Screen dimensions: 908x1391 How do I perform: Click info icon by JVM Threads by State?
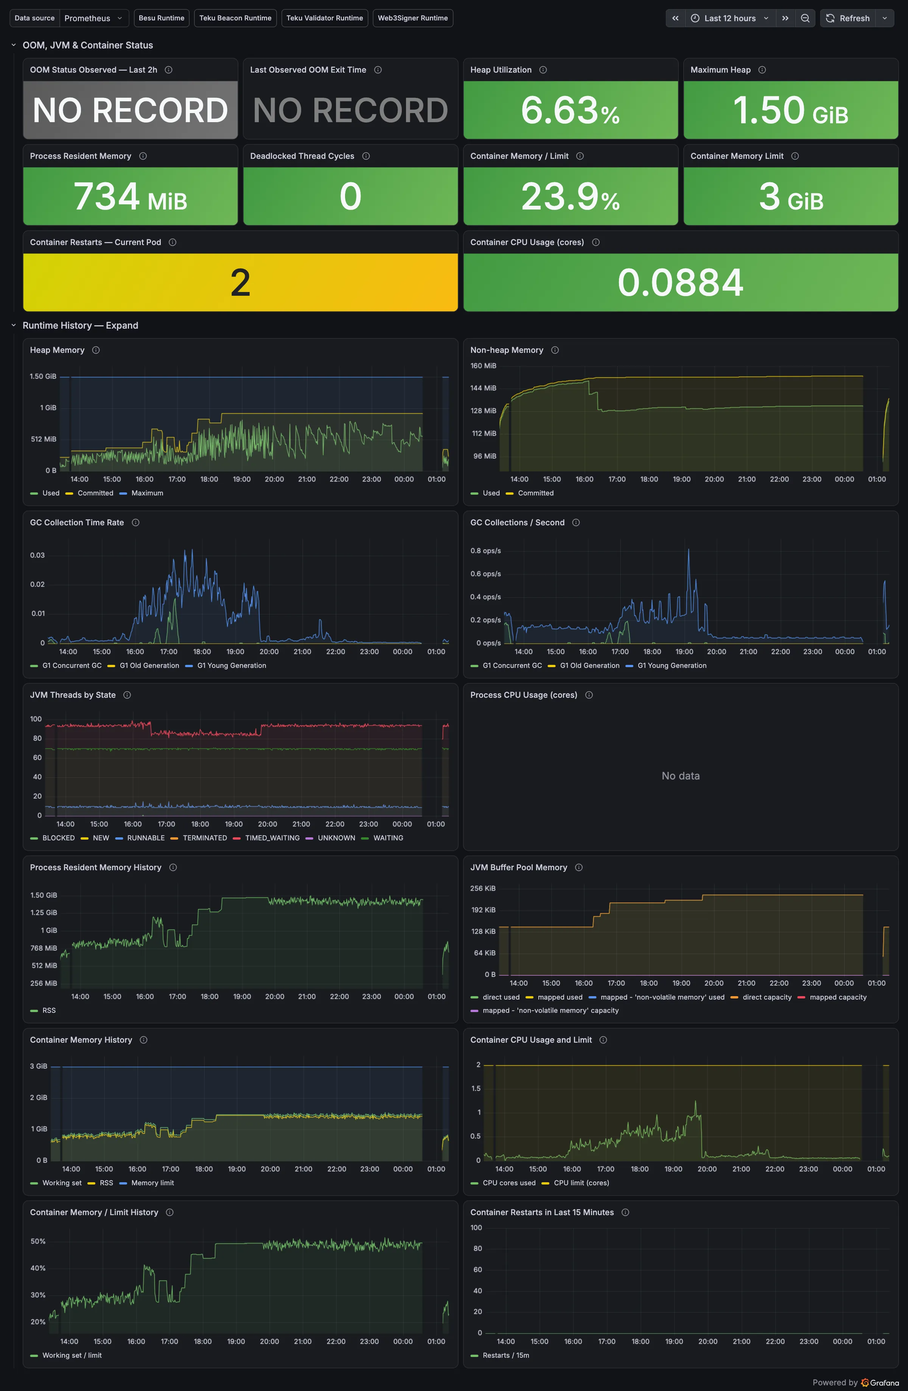click(127, 695)
